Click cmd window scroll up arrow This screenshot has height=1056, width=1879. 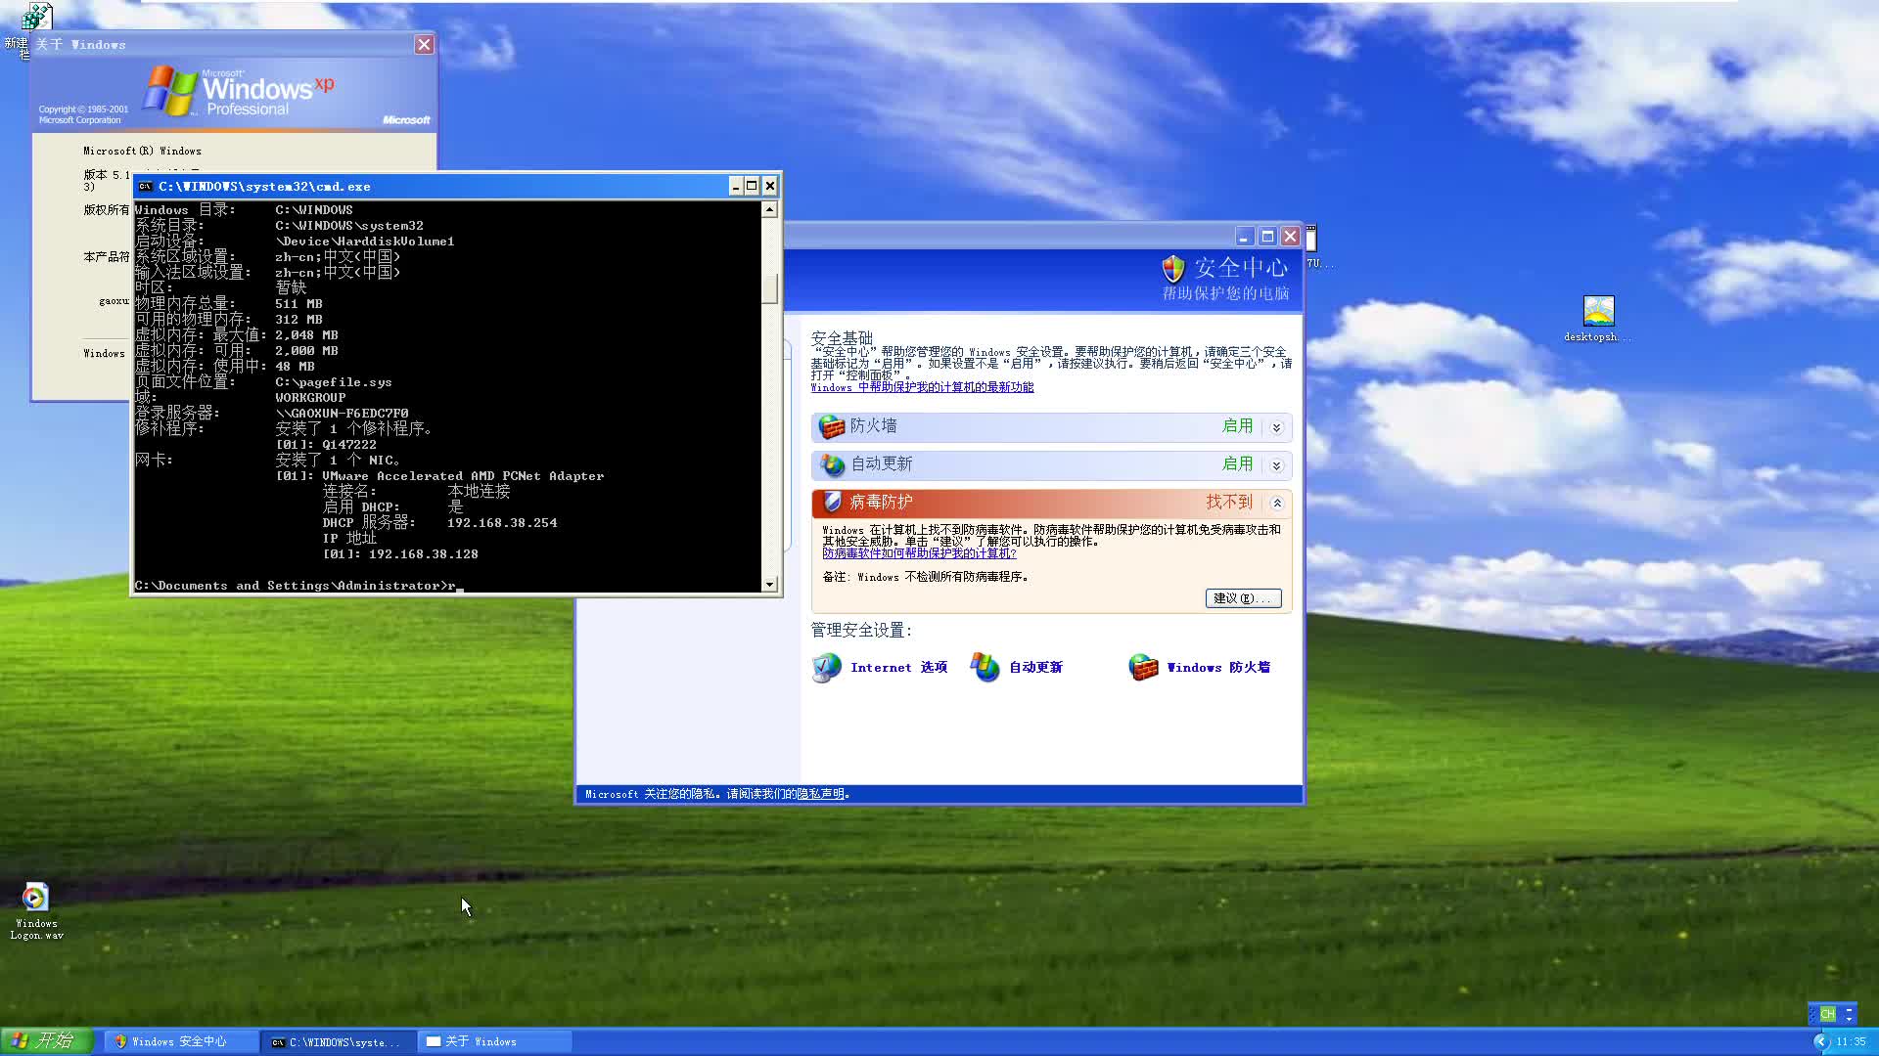(770, 209)
